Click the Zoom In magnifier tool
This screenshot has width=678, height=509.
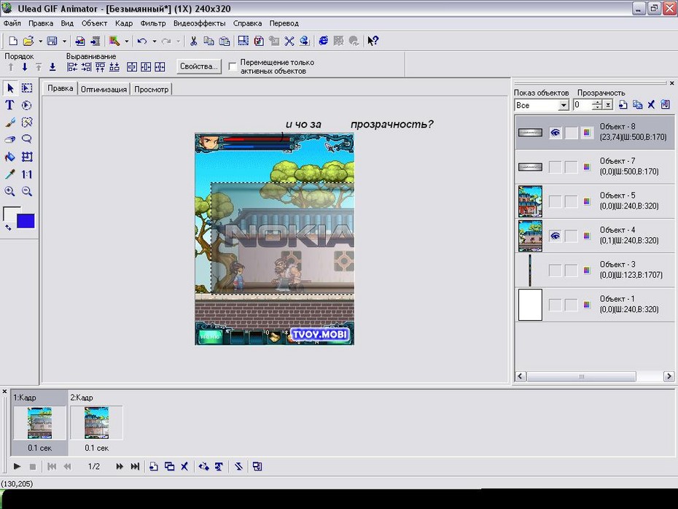click(10, 191)
